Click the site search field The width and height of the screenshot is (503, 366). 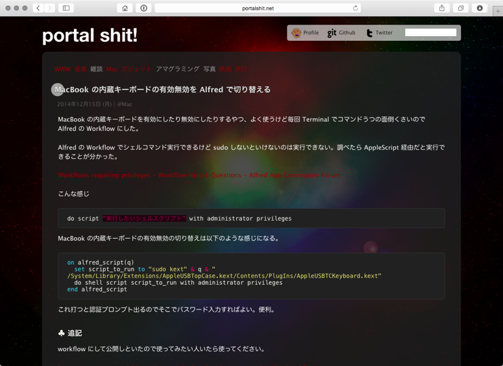pyautogui.click(x=430, y=32)
